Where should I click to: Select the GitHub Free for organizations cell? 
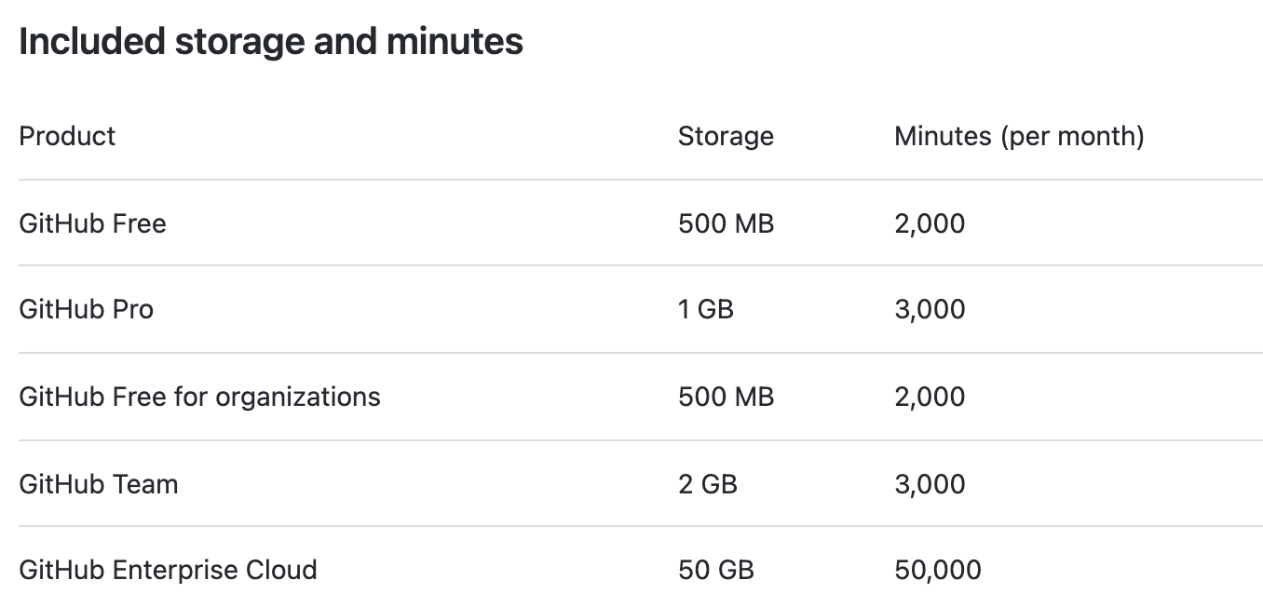pos(199,397)
